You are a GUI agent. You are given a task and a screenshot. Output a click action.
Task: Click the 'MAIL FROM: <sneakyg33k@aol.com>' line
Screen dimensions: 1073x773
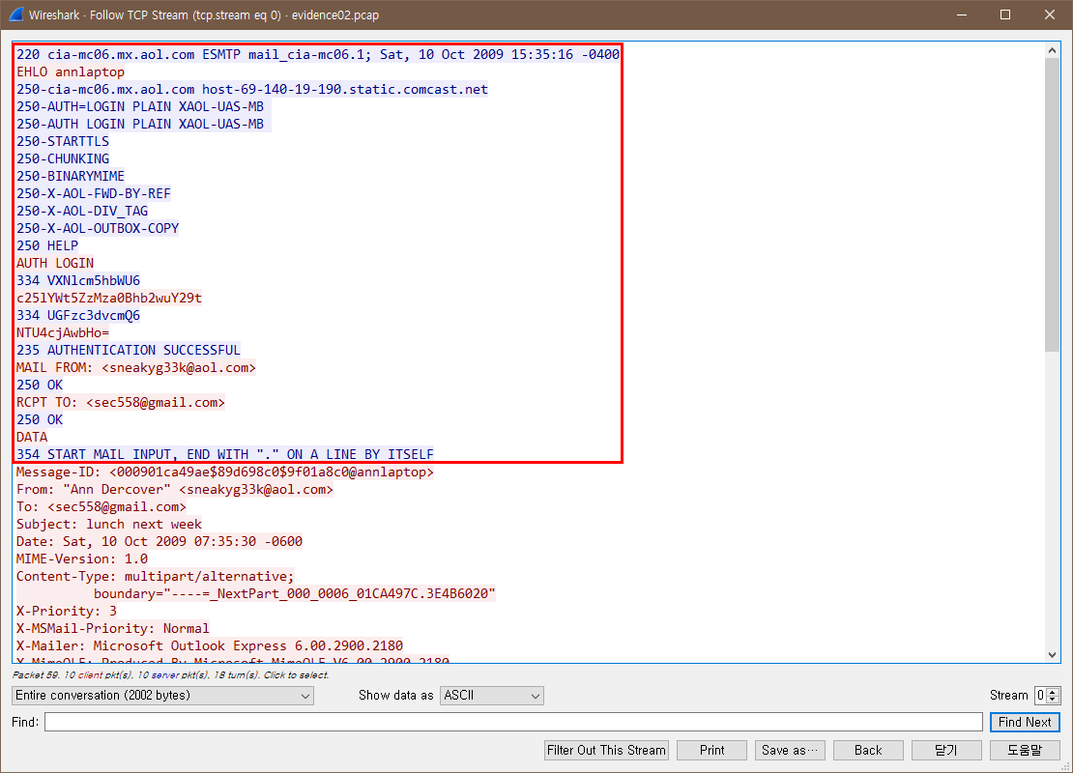coord(136,368)
